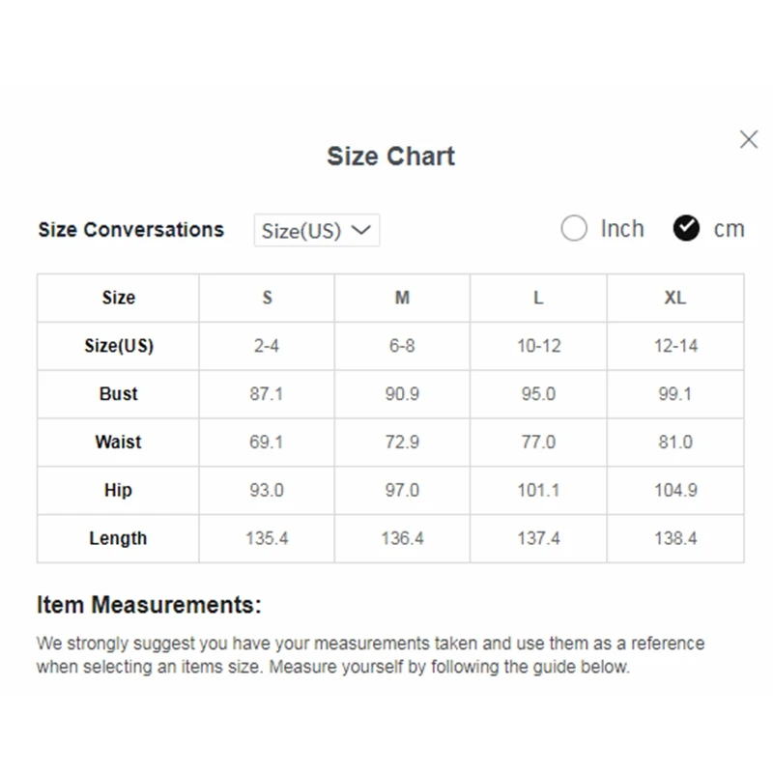Image resolution: width=773 pixels, height=773 pixels.
Task: Click the Waist row label
Action: (118, 443)
